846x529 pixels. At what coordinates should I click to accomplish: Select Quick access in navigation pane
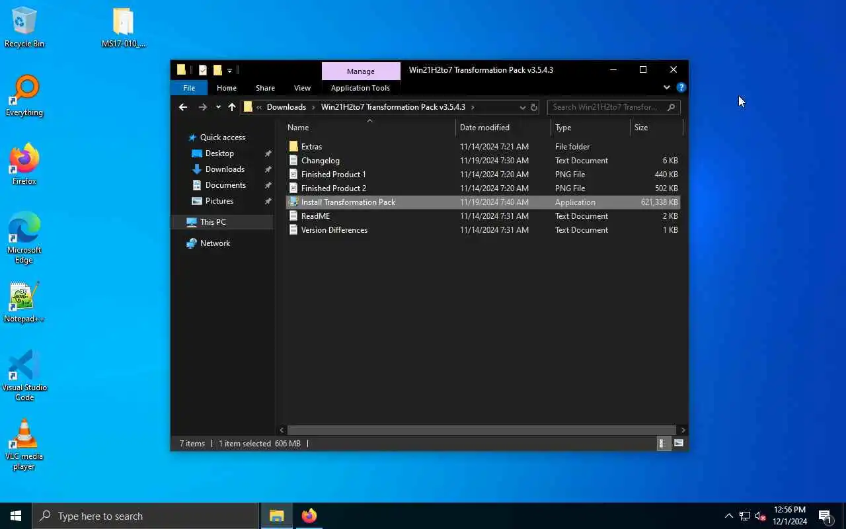[223, 138]
